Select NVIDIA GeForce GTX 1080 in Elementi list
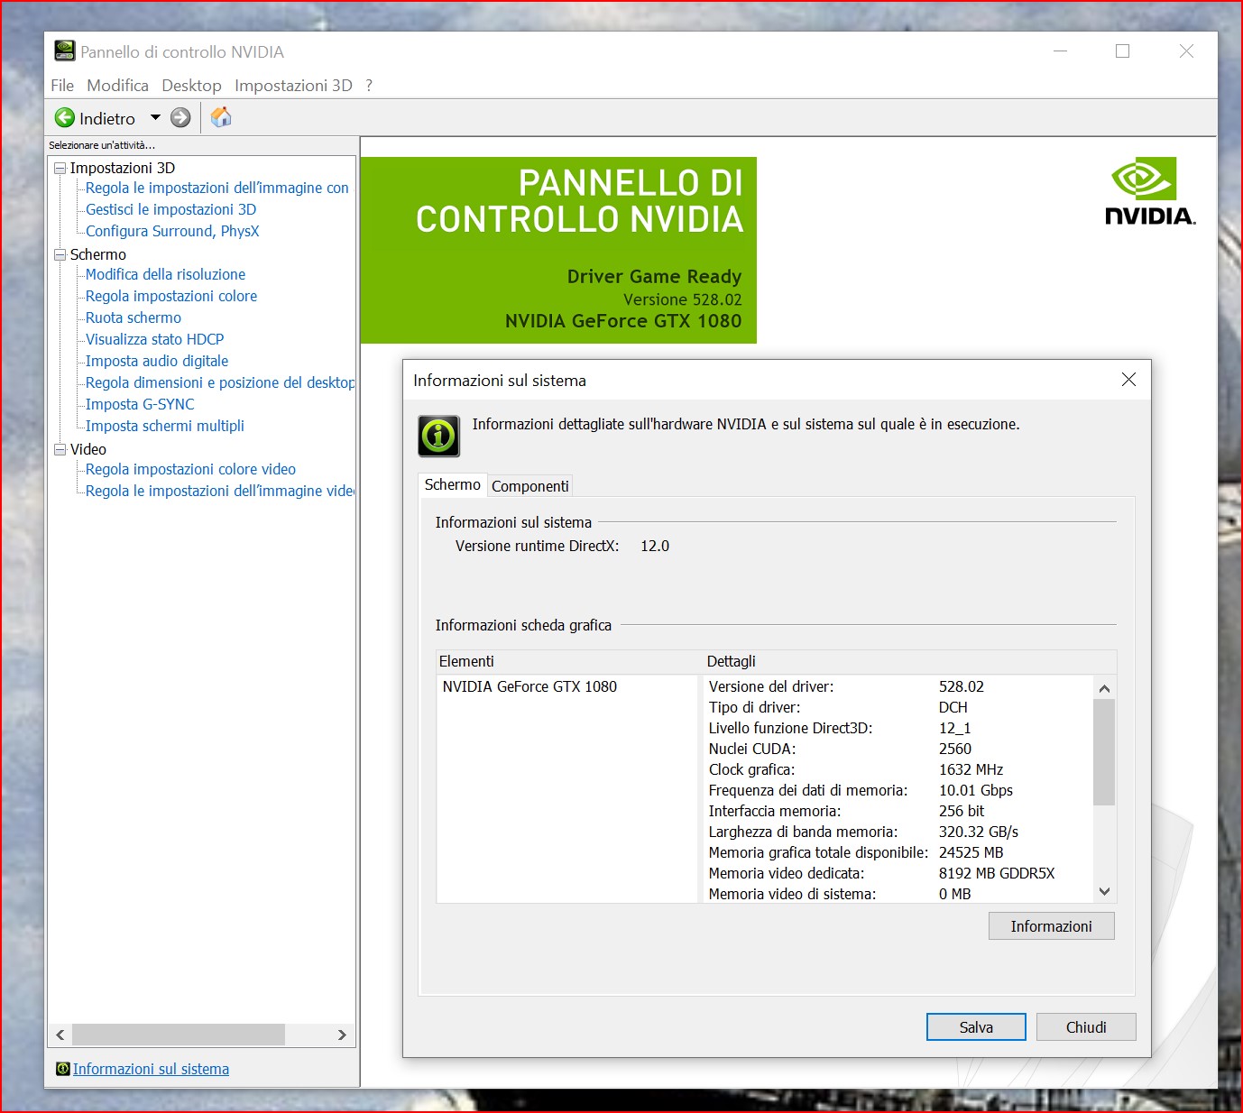Viewport: 1243px width, 1113px height. pos(529,686)
